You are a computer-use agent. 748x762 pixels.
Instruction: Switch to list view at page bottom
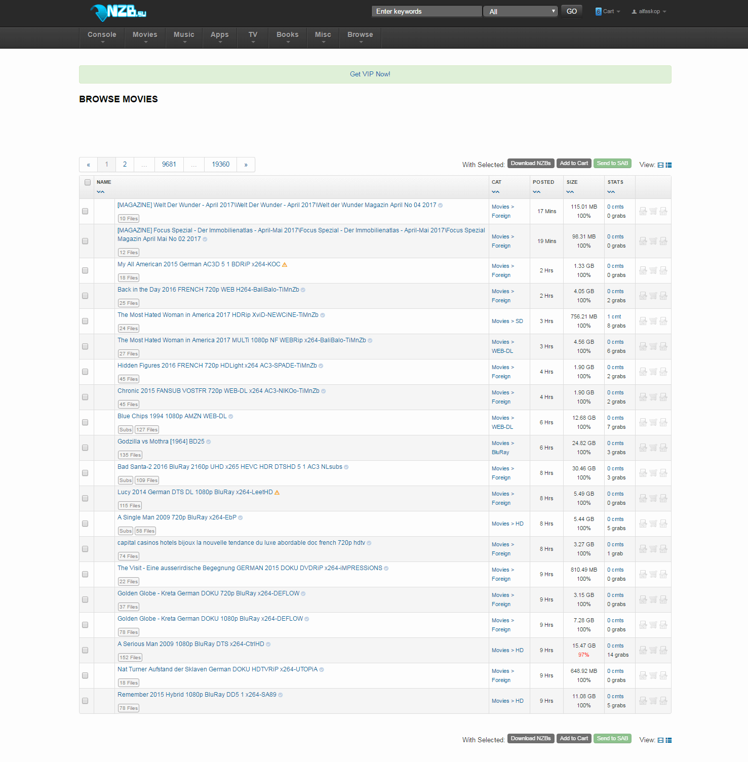coord(668,740)
